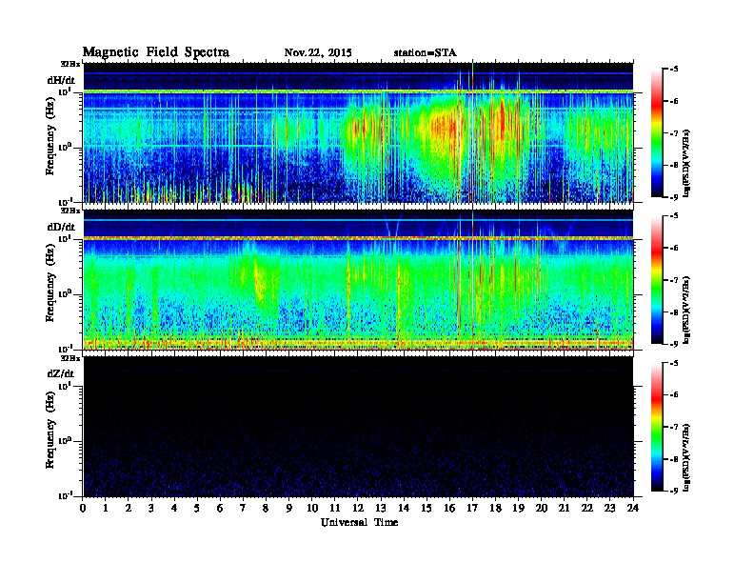Click the hour 8 tick label on the time axis

click(x=266, y=508)
